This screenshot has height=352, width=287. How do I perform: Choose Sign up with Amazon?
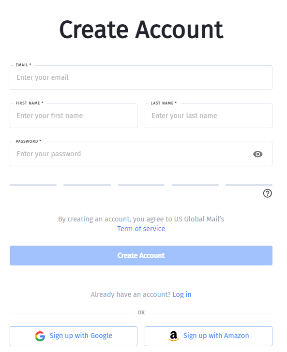point(208,336)
